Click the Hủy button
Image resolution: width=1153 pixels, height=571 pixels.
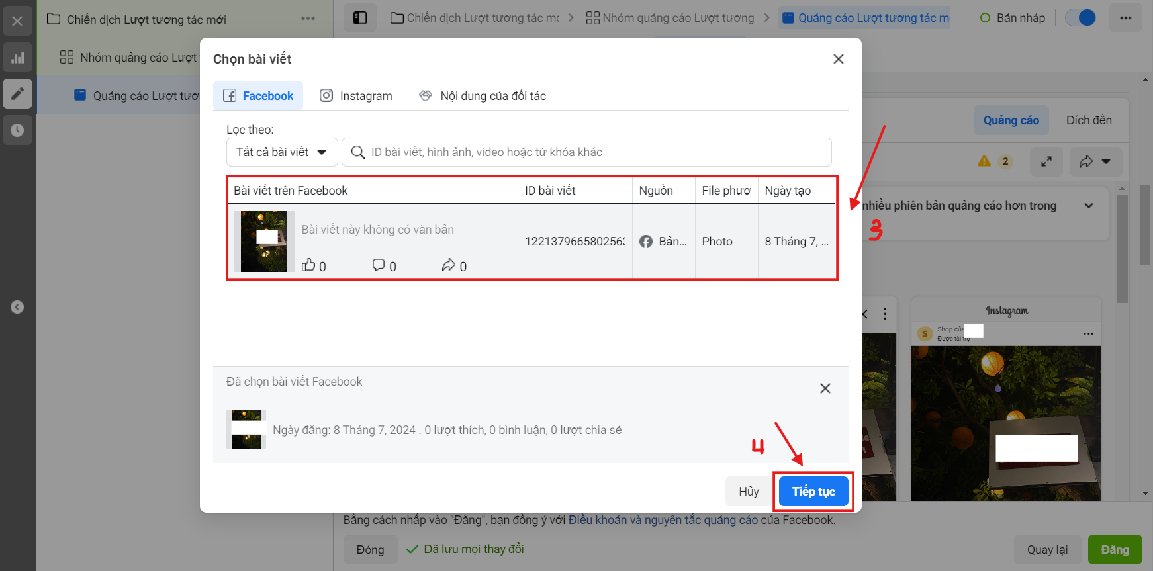(x=749, y=492)
